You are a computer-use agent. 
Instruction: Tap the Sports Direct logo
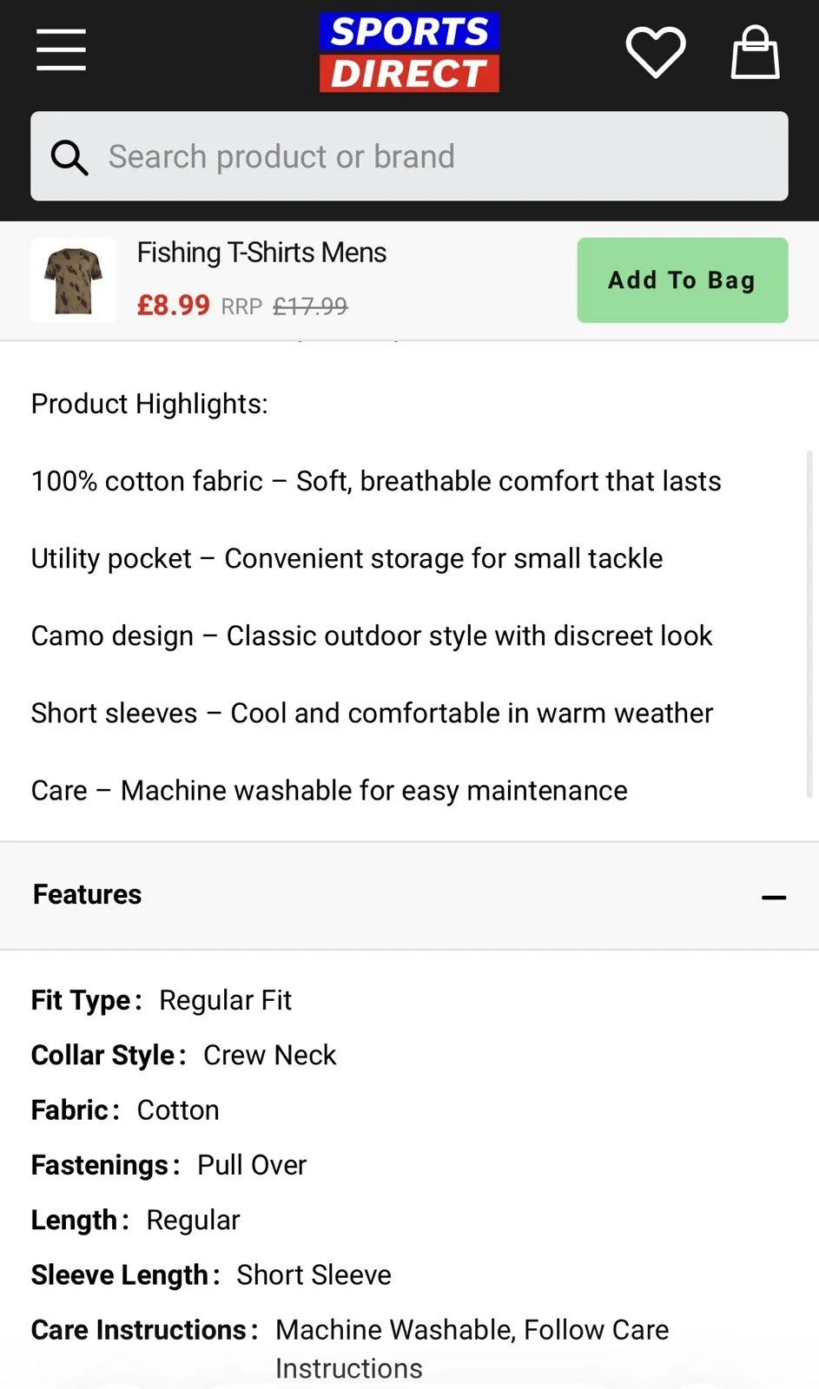[409, 52]
